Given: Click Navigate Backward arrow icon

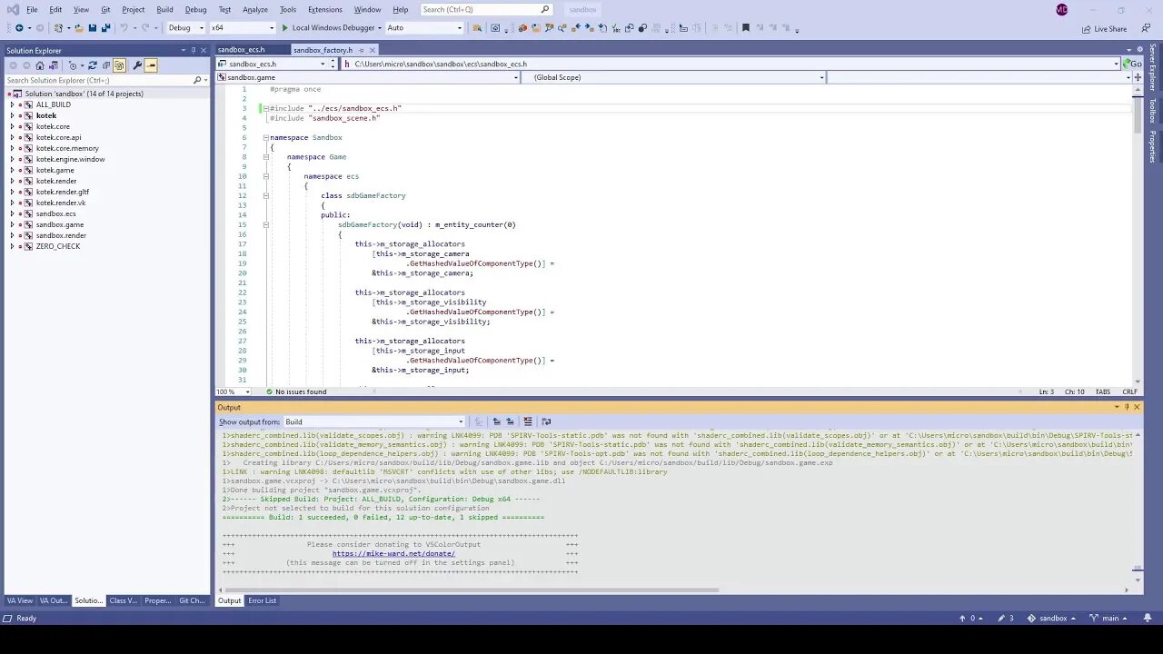Looking at the screenshot, I should 19,27.
